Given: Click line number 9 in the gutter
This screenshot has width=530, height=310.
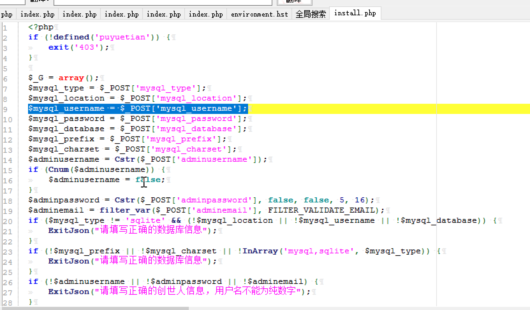Looking at the screenshot, I should pos(5,109).
